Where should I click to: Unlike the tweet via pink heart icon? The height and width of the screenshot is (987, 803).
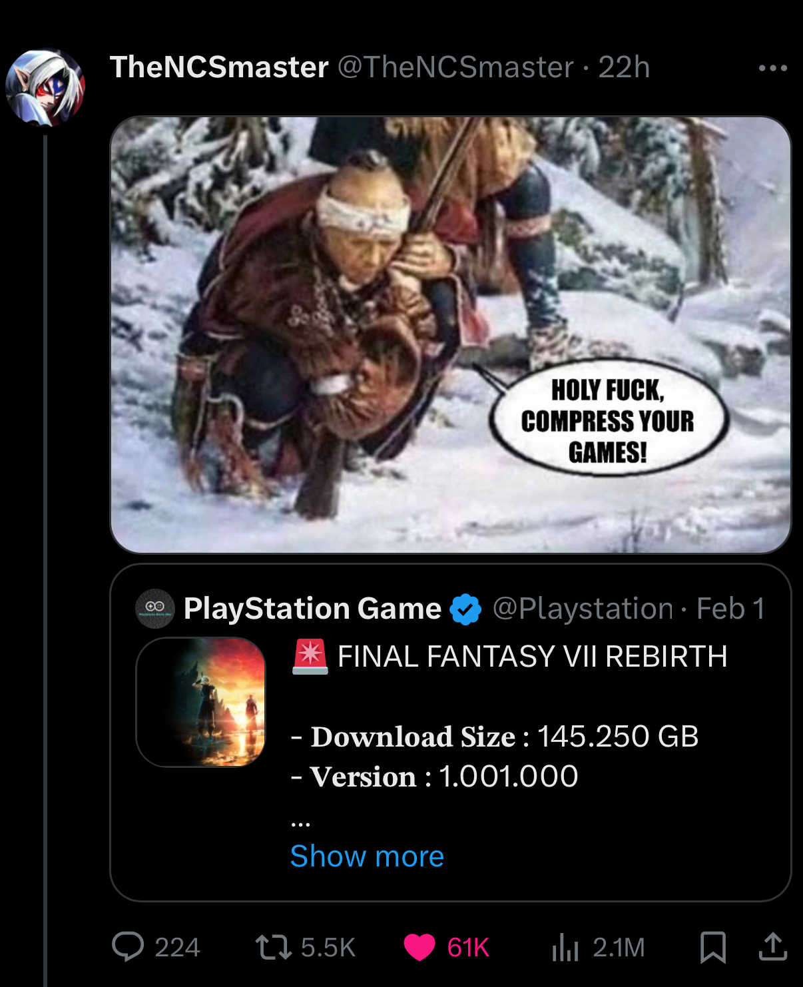click(419, 947)
